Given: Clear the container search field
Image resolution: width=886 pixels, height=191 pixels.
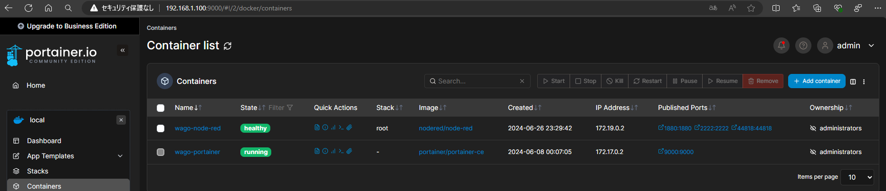Looking at the screenshot, I should point(522,81).
